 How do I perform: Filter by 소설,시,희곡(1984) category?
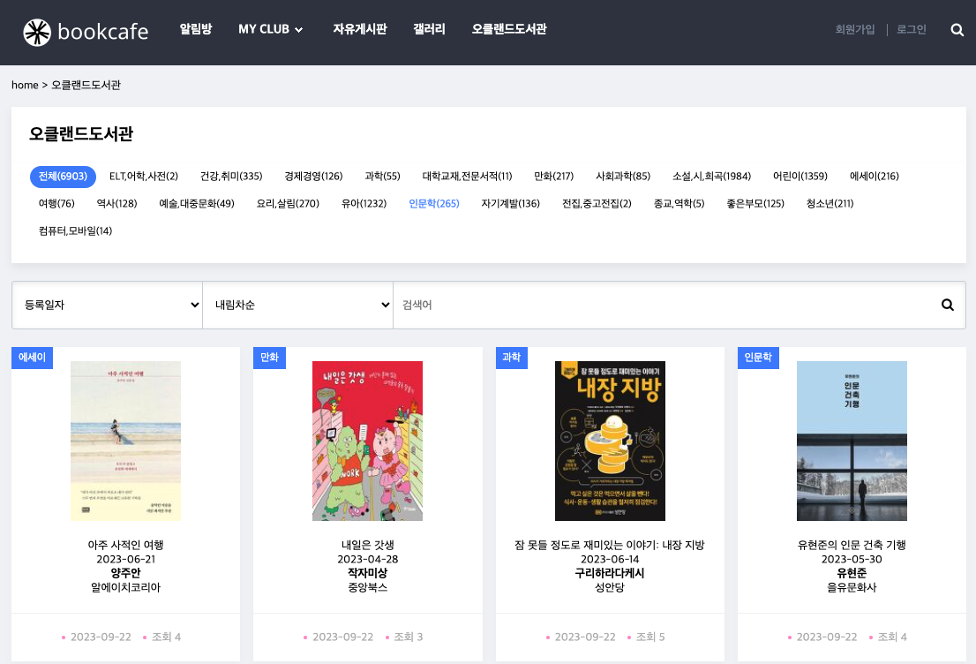[711, 177]
